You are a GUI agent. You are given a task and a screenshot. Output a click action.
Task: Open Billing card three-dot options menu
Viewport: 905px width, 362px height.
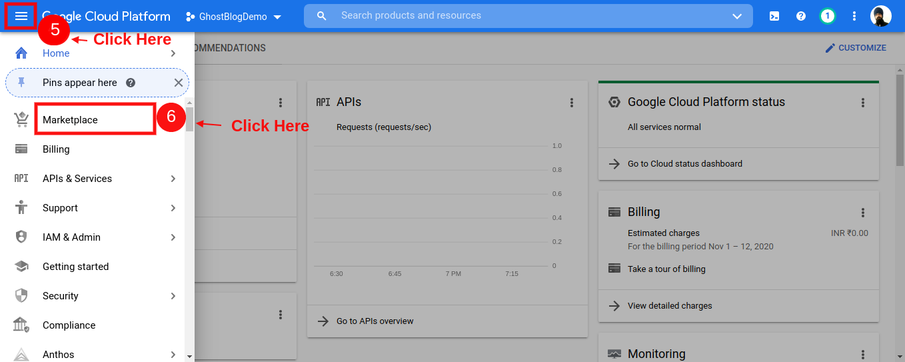862,213
